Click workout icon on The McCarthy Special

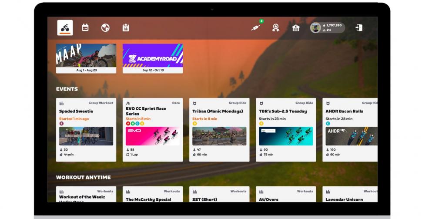click(128, 192)
